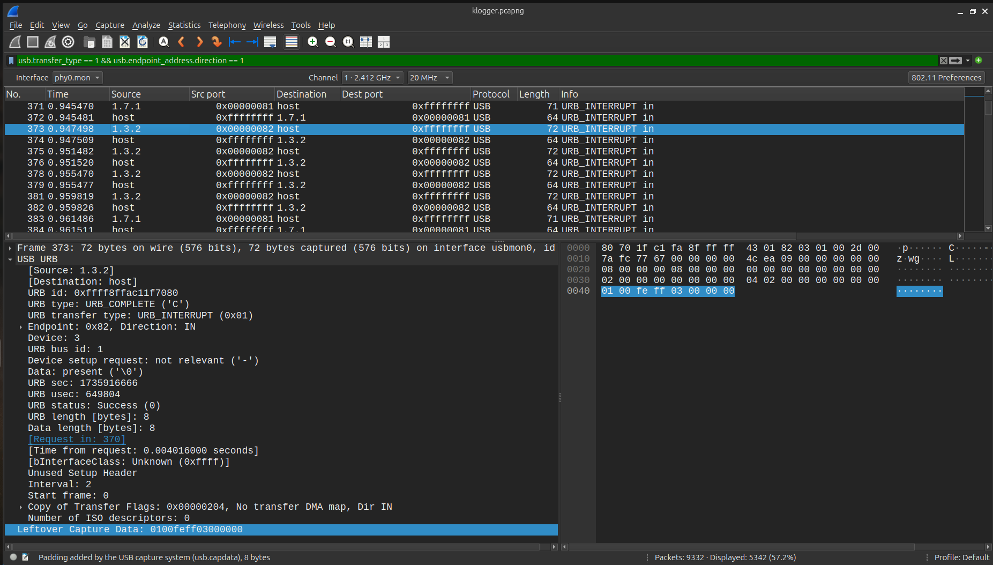Open Find Packet magnifier tool
Viewport: 993px width, 565px height.
[x=164, y=42]
